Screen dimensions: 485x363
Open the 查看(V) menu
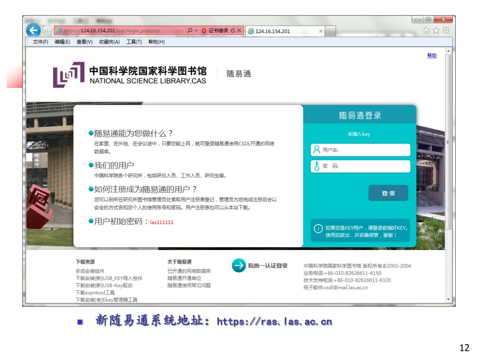84,42
